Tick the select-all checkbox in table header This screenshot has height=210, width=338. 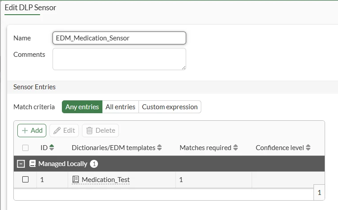pos(25,148)
